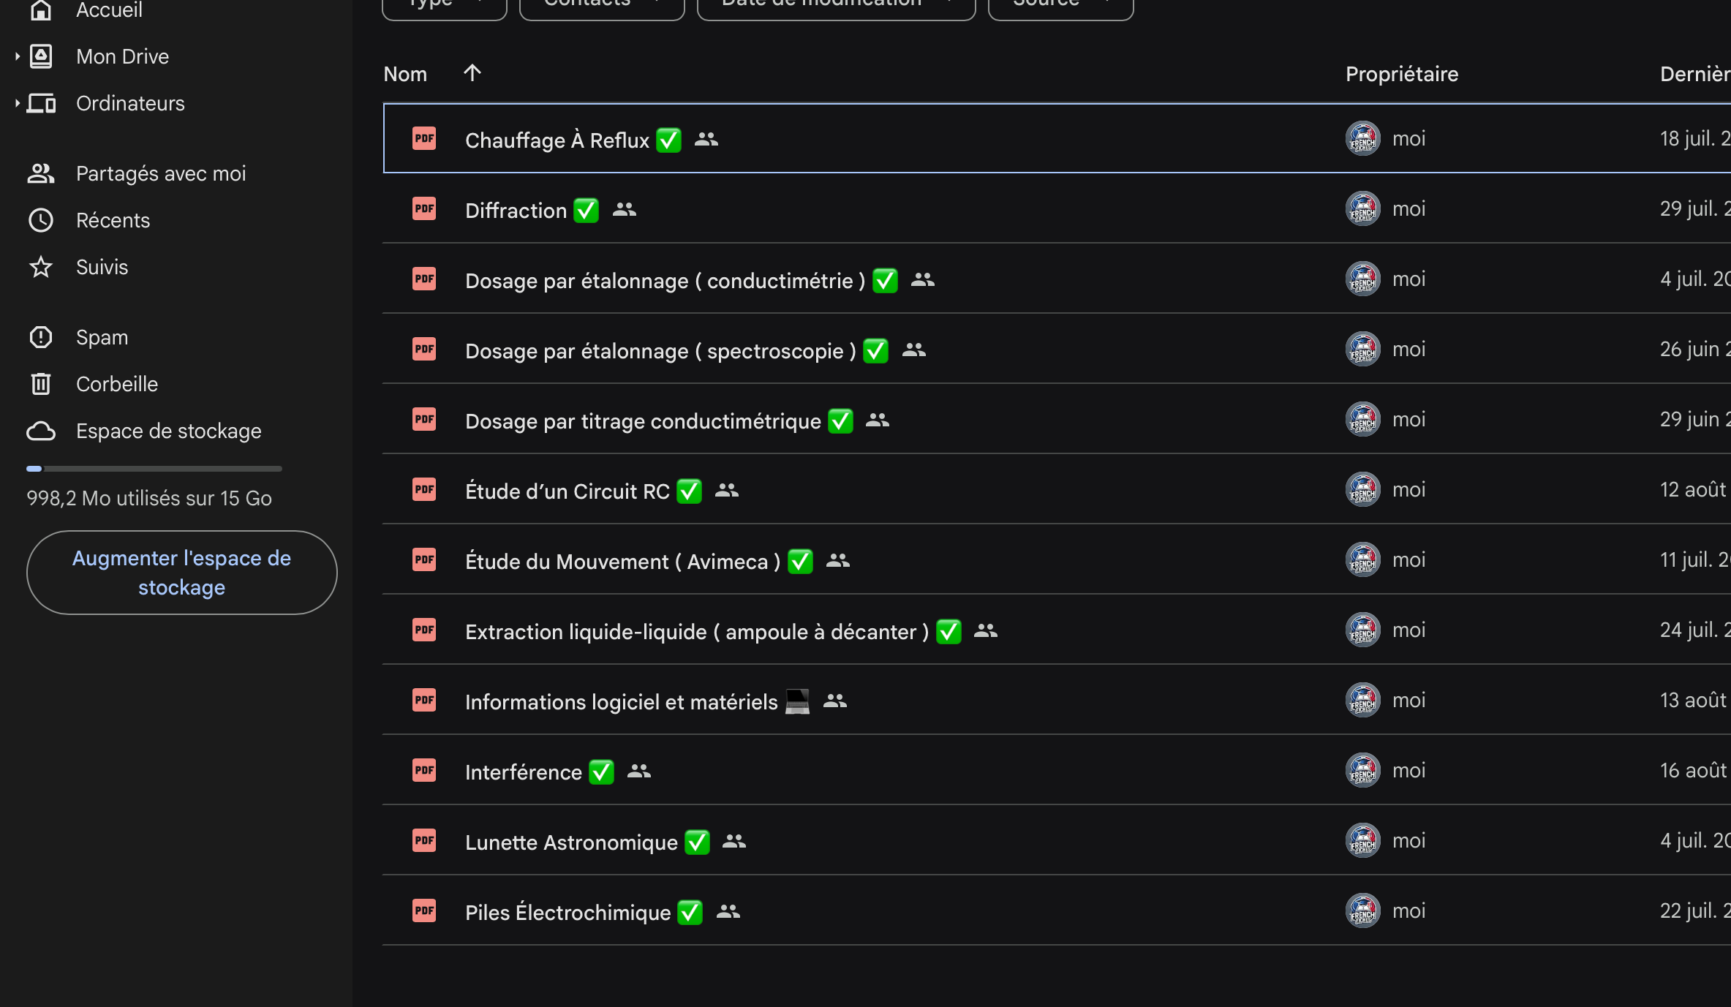Click the PDF icon of Interférence file
The width and height of the screenshot is (1731, 1007).
coord(424,770)
